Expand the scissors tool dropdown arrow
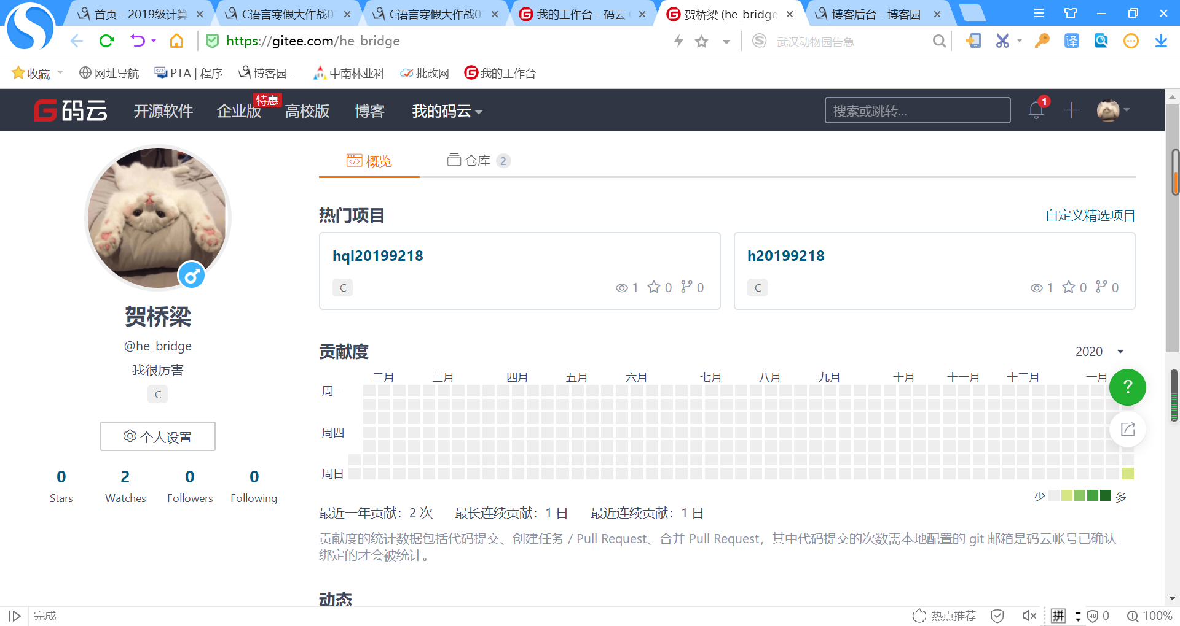The width and height of the screenshot is (1180, 626). click(1020, 41)
